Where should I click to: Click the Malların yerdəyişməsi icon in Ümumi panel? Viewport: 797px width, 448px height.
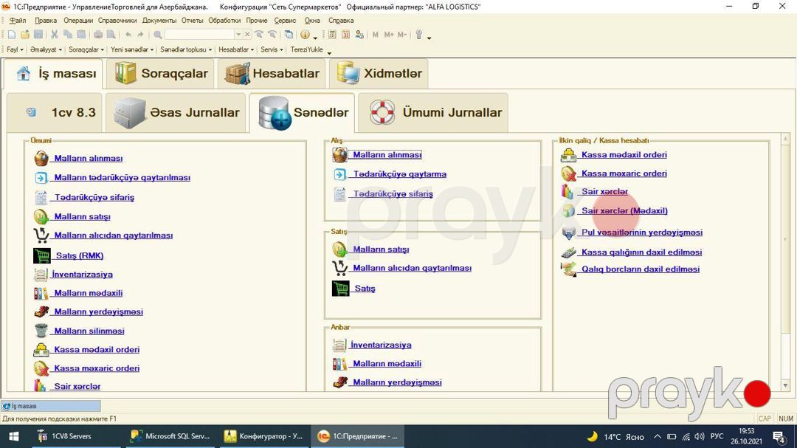coord(41,311)
